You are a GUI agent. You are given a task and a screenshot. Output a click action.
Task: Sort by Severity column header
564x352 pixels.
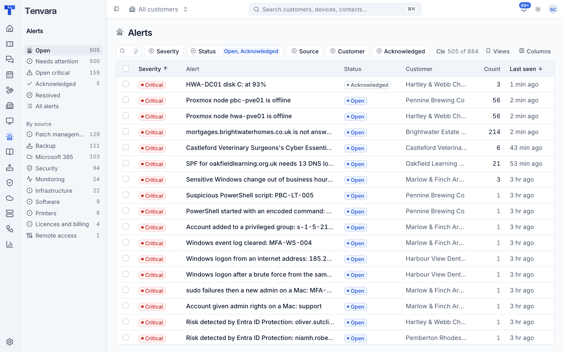tap(153, 69)
